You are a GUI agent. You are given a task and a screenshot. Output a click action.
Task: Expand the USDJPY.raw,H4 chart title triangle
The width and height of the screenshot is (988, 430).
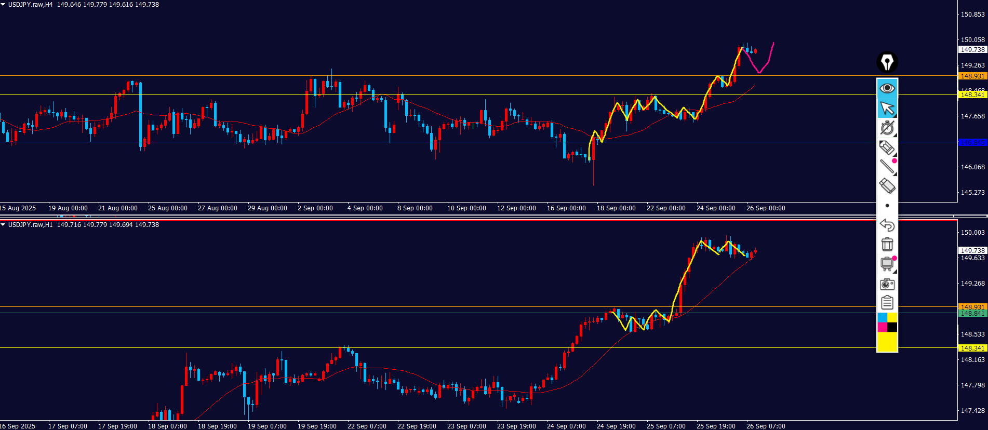[3, 5]
